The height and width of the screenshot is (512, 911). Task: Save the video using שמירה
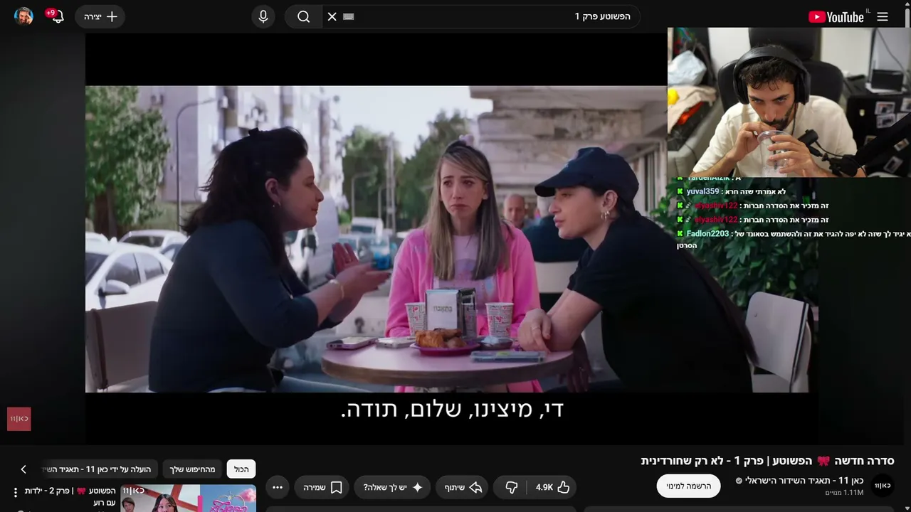[323, 487]
